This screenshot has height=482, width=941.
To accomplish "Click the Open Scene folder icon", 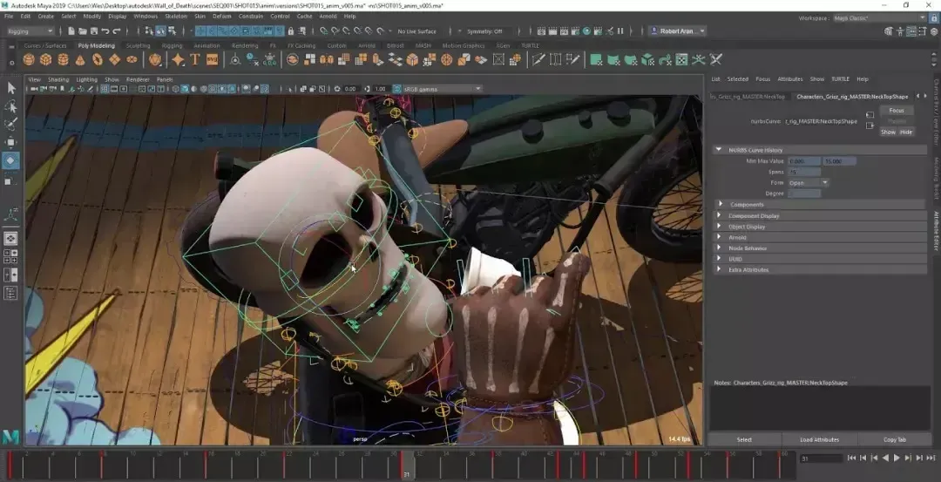I will click(83, 31).
